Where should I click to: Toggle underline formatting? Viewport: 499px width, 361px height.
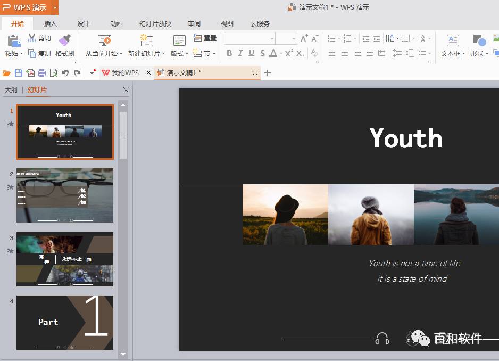[251, 53]
